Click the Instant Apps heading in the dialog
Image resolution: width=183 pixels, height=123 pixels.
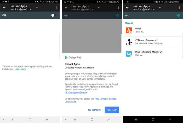(72, 64)
